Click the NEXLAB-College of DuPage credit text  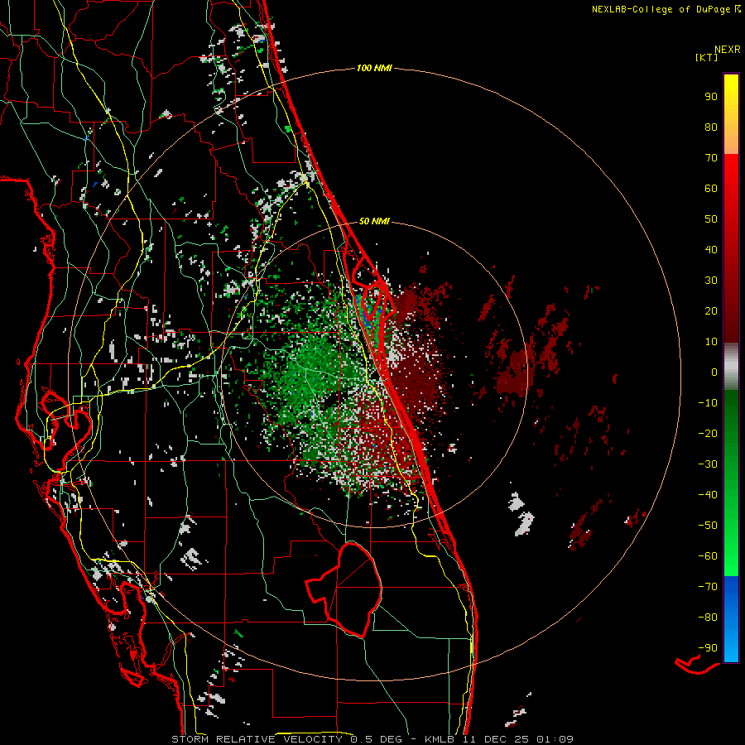pos(666,9)
